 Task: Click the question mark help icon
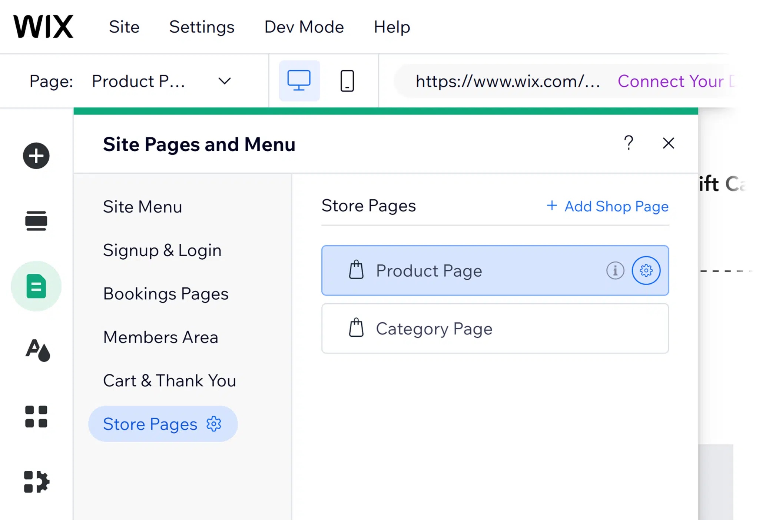tap(629, 143)
